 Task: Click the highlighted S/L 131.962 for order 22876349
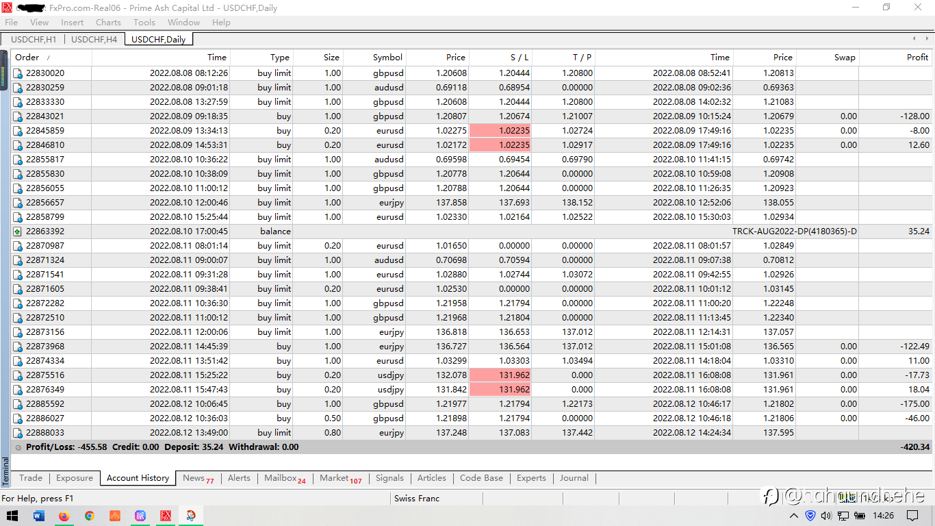(x=500, y=390)
